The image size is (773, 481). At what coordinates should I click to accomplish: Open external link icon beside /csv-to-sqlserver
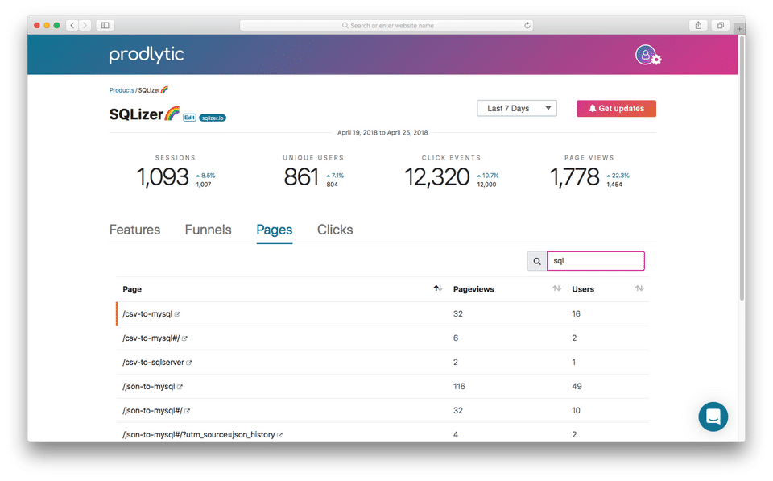(x=189, y=363)
